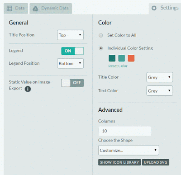
Task: Click the light teal color swatch
Action: coord(122,58)
